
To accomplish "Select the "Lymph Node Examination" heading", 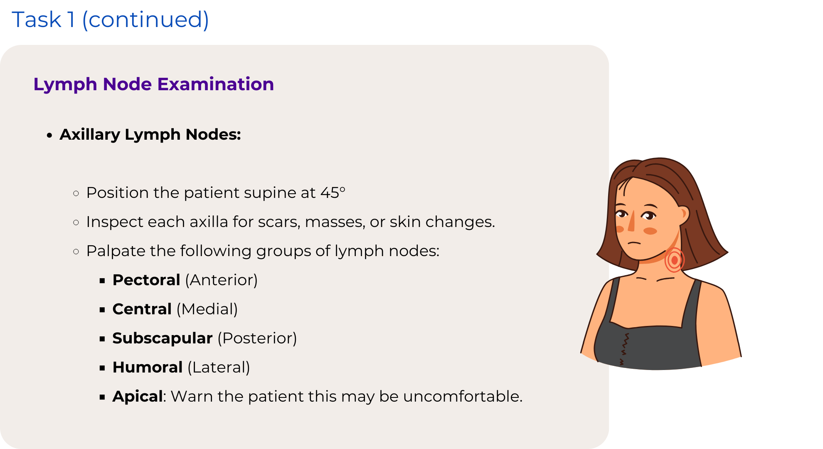I will click(154, 84).
